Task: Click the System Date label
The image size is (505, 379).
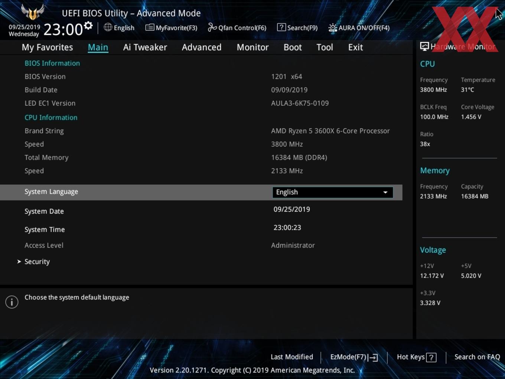Action: pyautogui.click(x=44, y=211)
